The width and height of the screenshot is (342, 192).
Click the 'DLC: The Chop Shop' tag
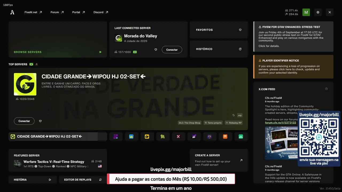pyautogui.click(x=189, y=123)
